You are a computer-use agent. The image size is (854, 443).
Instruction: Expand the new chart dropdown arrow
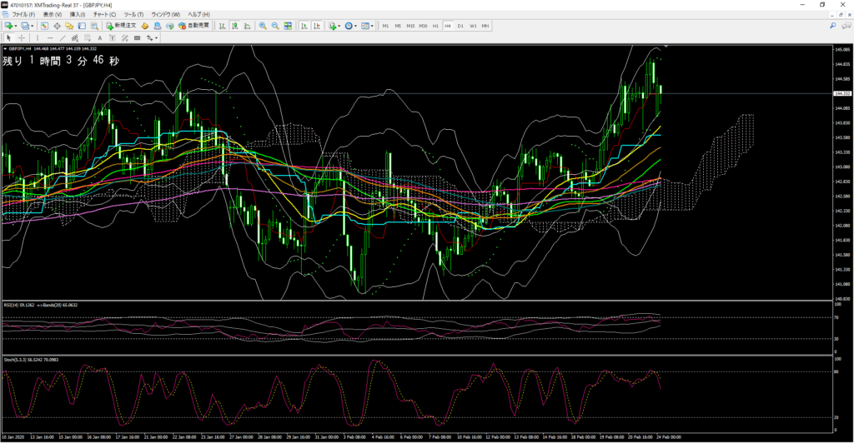[x=16, y=26]
